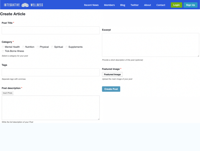Submit with the Create Post button
The image size is (200, 151).
(111, 89)
